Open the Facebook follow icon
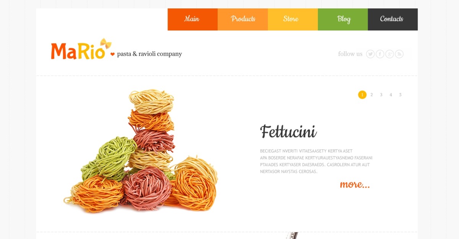This screenshot has width=459, height=239. tap(380, 54)
